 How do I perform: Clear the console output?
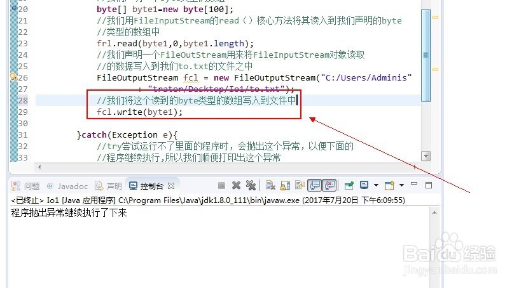[x=270, y=185]
